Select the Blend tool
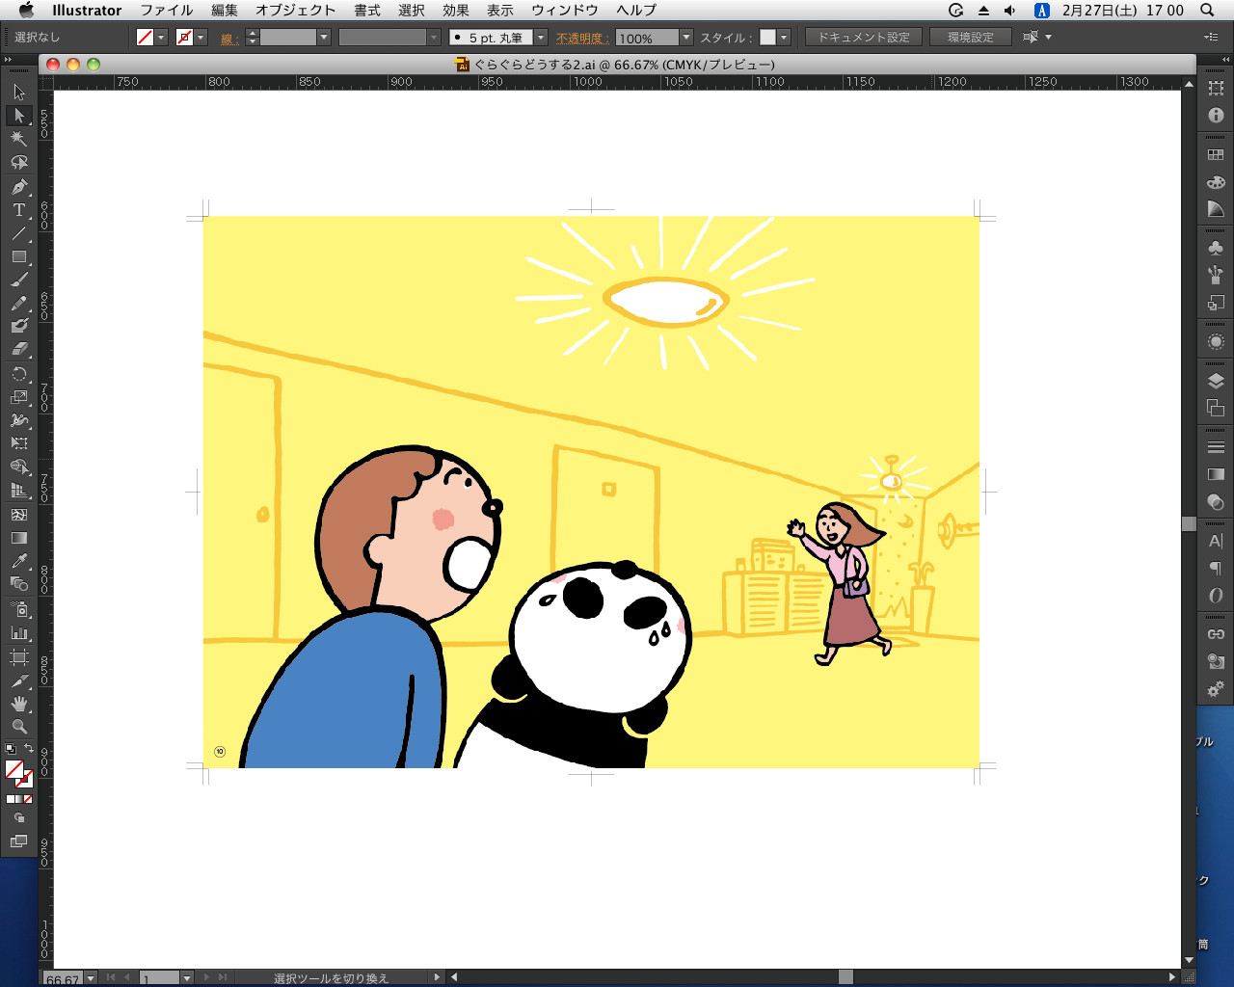 click(x=19, y=584)
